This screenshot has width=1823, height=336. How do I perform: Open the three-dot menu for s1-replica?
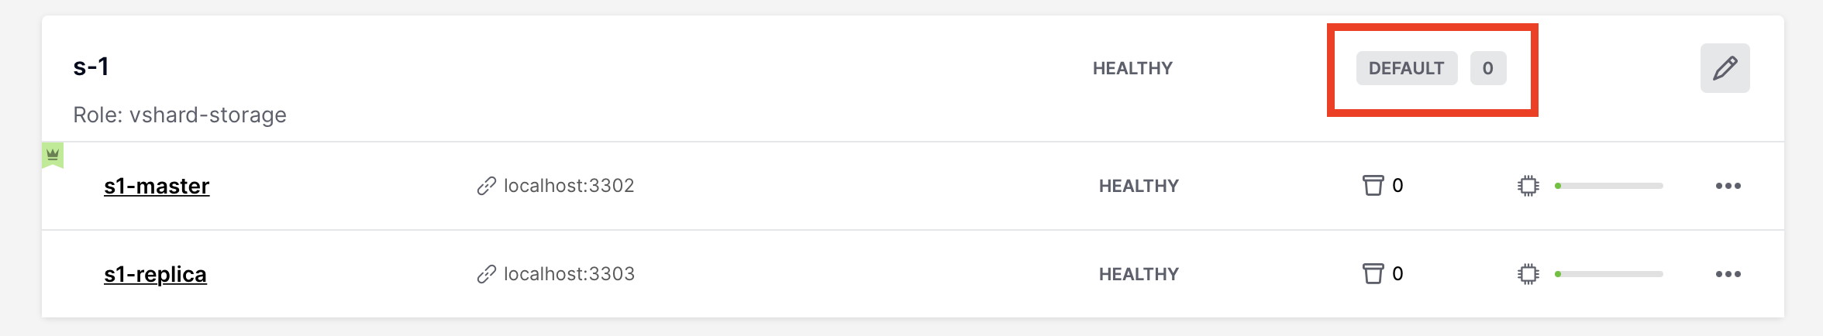point(1728,274)
